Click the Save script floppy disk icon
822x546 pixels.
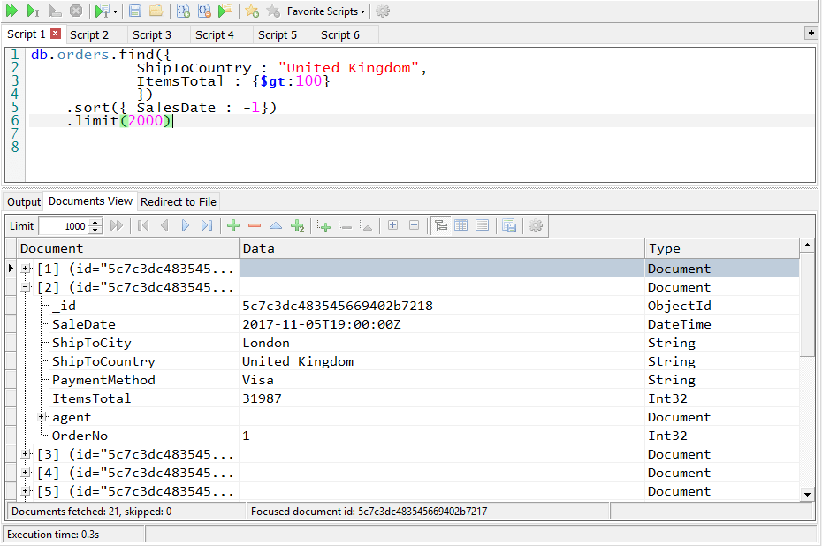135,11
